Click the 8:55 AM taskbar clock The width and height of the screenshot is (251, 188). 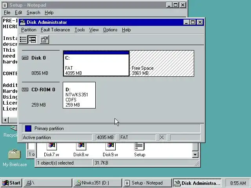pyautogui.click(x=238, y=183)
